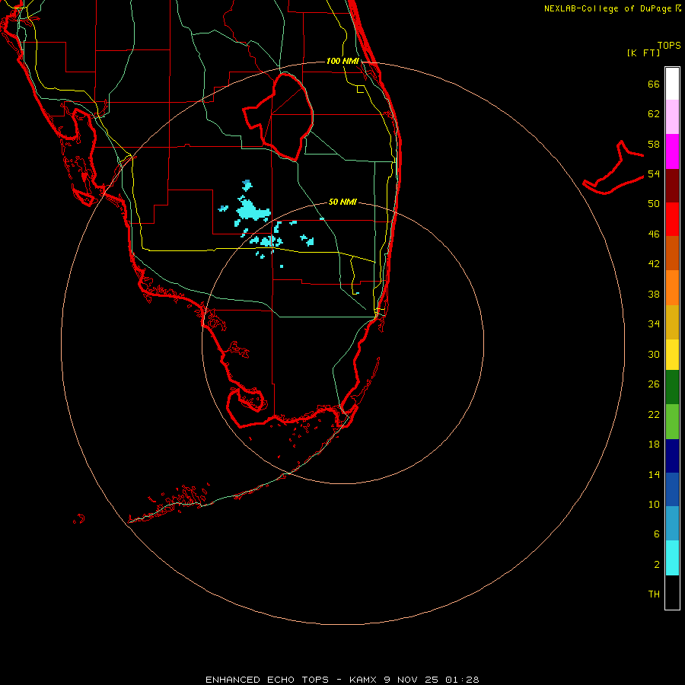Click the dark orange 42-46 kft band
The image size is (685, 685).
click(x=672, y=253)
